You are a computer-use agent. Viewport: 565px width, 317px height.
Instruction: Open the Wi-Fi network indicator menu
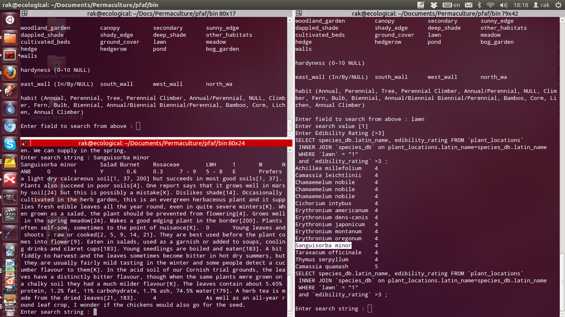tap(491, 5)
